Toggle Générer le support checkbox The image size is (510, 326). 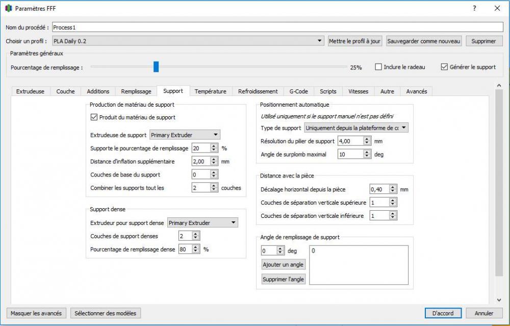[444, 67]
